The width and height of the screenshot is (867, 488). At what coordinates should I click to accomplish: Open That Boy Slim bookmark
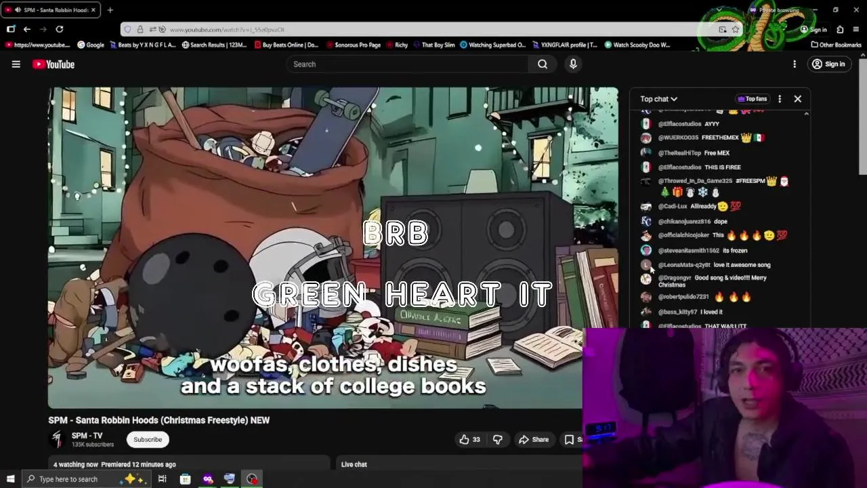433,45
